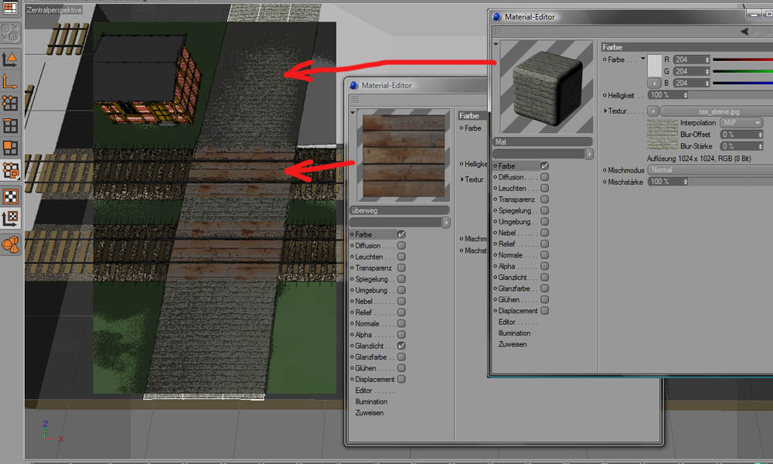The height and width of the screenshot is (464, 773).
Task: Click the wood plank material preview thumbnail
Action: pos(400,157)
